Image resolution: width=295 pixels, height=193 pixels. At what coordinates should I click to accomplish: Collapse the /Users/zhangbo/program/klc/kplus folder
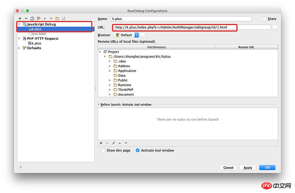coord(105,56)
